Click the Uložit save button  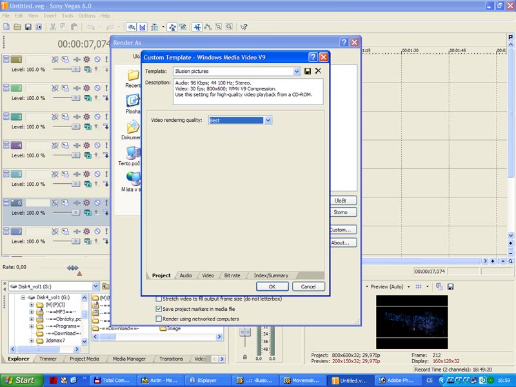(342, 201)
